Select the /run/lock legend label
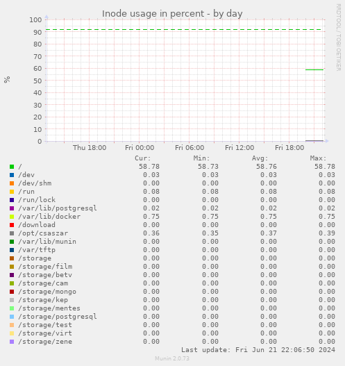 tap(37, 200)
